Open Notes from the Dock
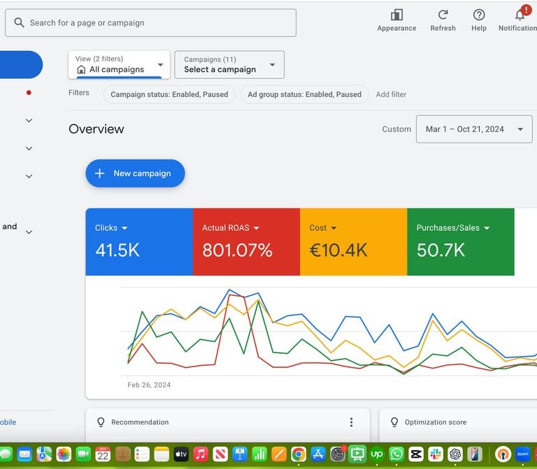This screenshot has width=537, height=469. 162,454
